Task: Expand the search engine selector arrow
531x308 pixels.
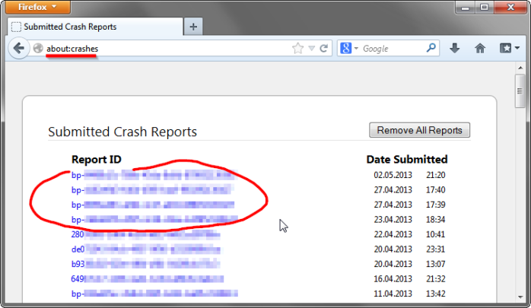Action: point(356,49)
